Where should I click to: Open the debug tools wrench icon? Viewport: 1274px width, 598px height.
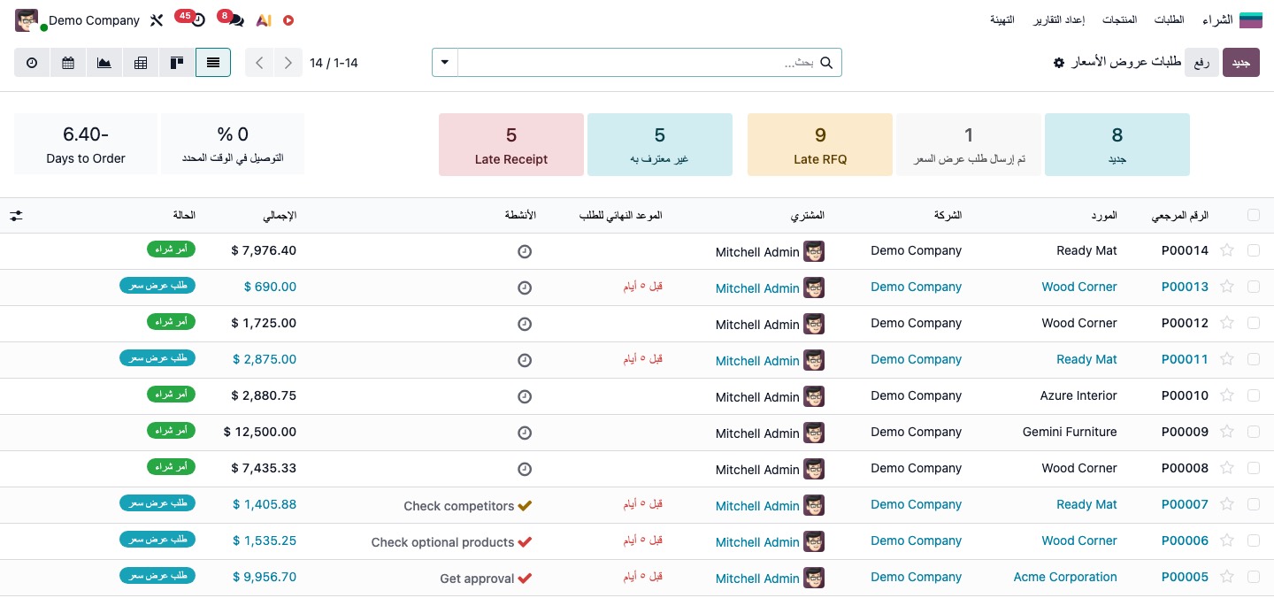(157, 19)
